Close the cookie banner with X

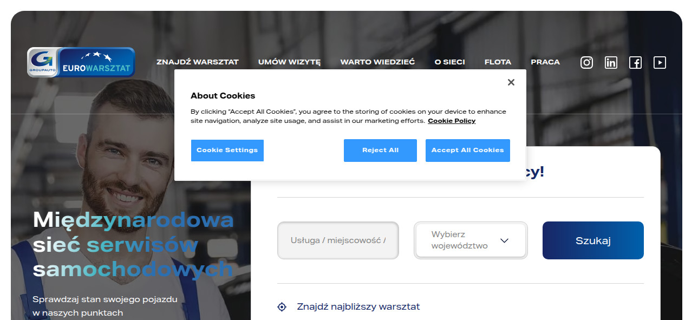coord(511,82)
